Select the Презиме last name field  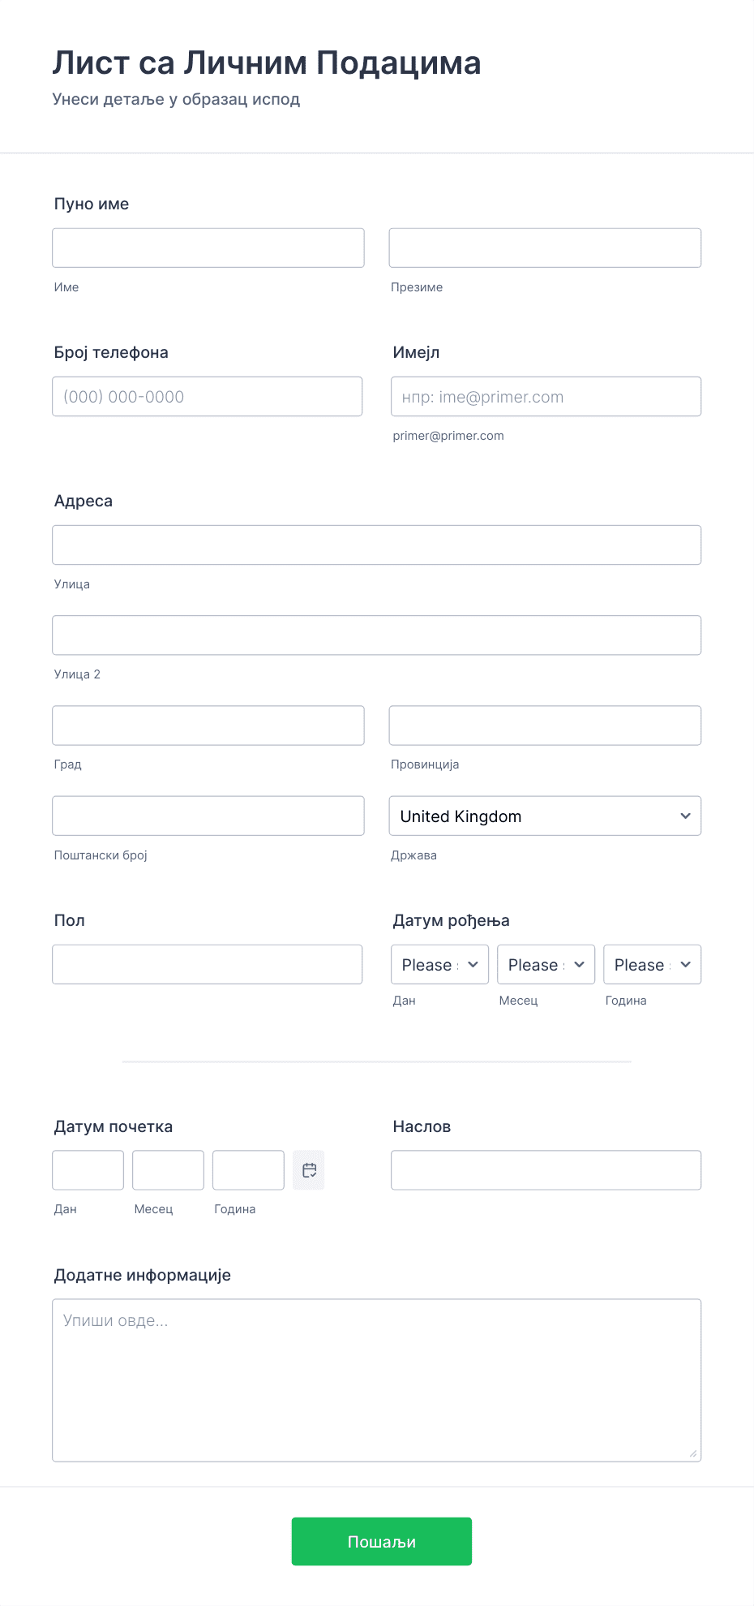[x=545, y=248]
